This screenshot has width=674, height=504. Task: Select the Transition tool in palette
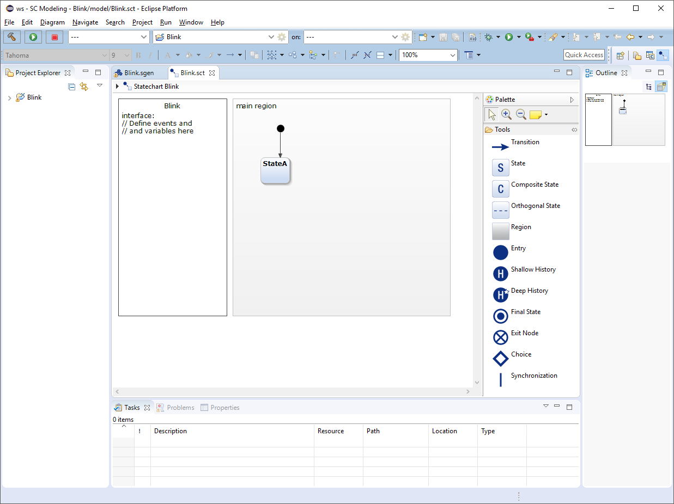point(500,147)
